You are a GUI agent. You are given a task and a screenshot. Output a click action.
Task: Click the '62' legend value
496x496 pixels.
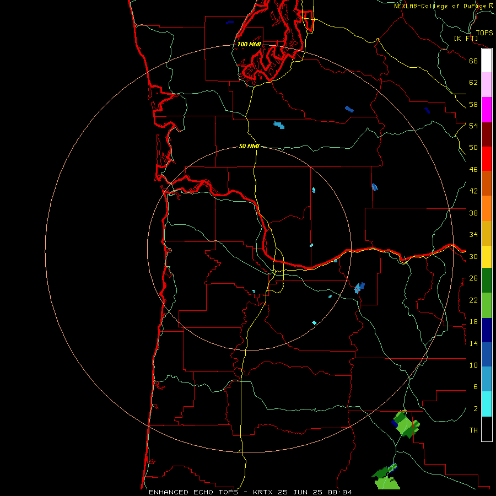[473, 83]
